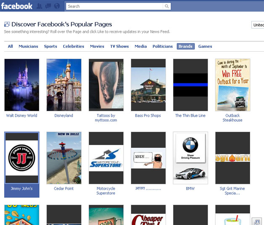The width and height of the screenshot is (264, 225).
Task: Select the highlighted Brands tab
Action: point(185,47)
